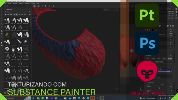Open the grid display options icon
The height and width of the screenshot is (100, 178).
(x=39, y=6)
